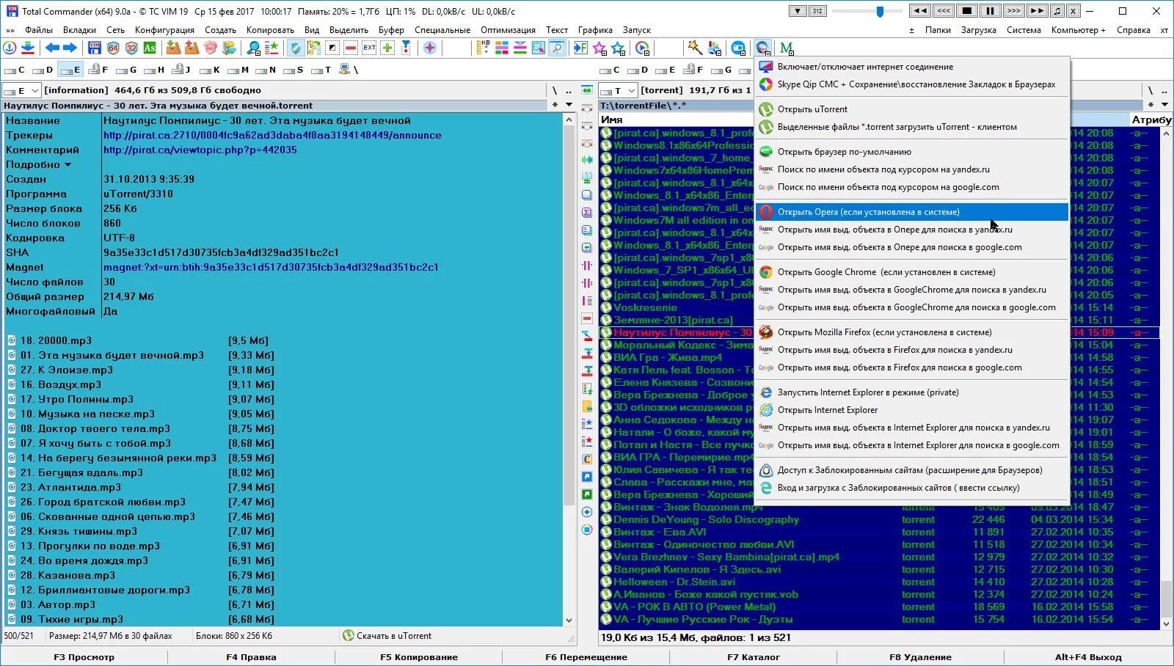
Task: Open the Файлы menu
Action: coord(39,30)
